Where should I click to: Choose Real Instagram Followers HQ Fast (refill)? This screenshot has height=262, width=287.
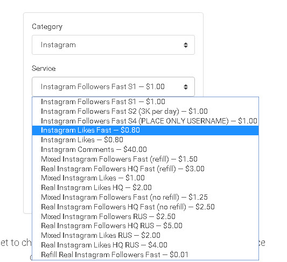tap(145, 169)
